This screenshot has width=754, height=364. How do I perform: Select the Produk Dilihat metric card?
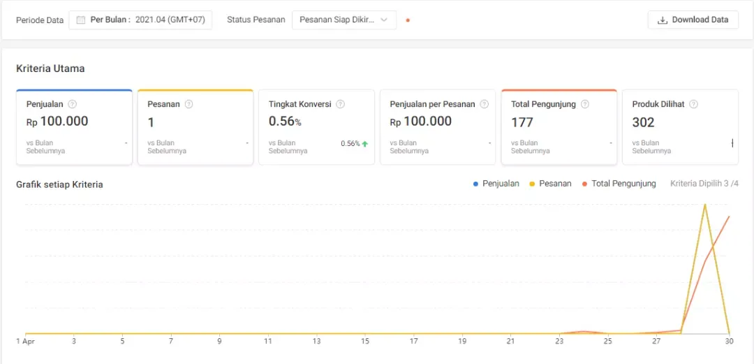679,128
